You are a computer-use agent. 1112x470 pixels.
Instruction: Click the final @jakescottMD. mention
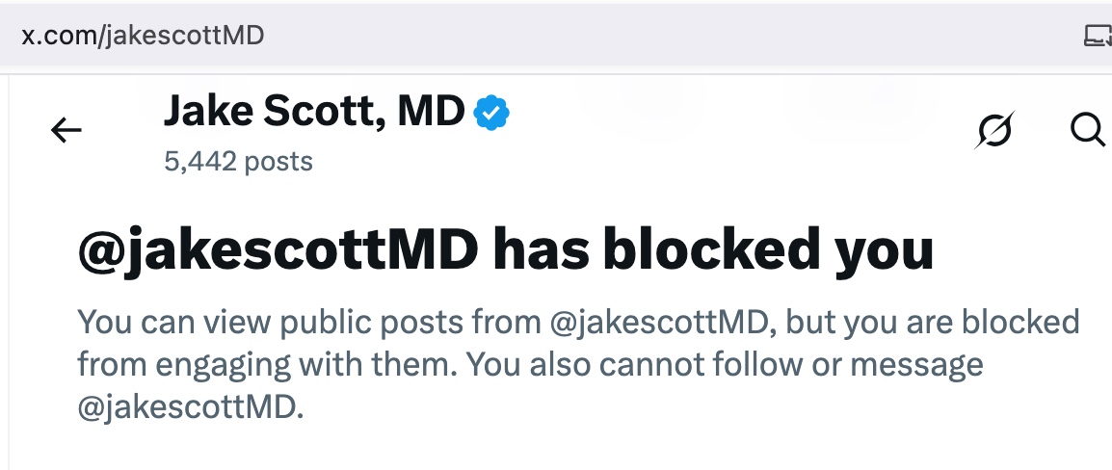[x=191, y=406]
